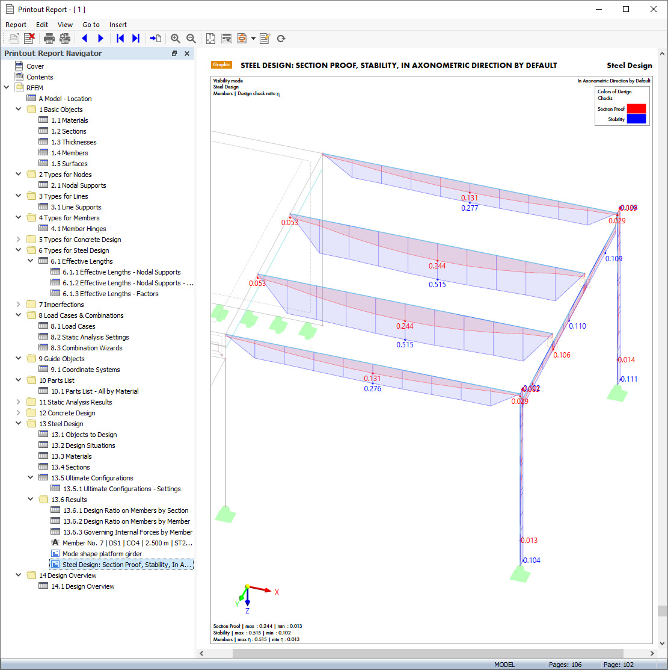Click the horizontal scrollbar right arrow

[x=652, y=653]
